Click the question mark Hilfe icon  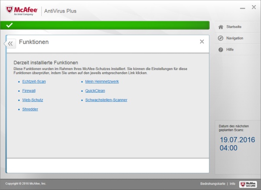(221, 50)
